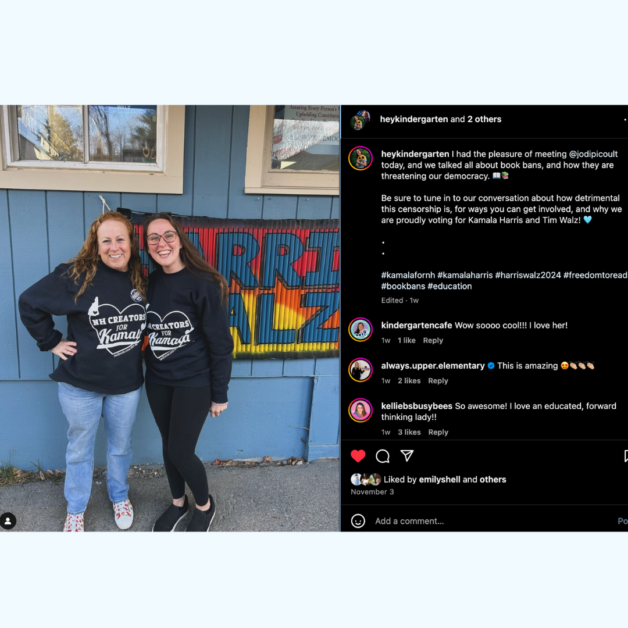Expand the '2 others' collaborators list
Image resolution: width=628 pixels, height=628 pixels.
tap(484, 119)
